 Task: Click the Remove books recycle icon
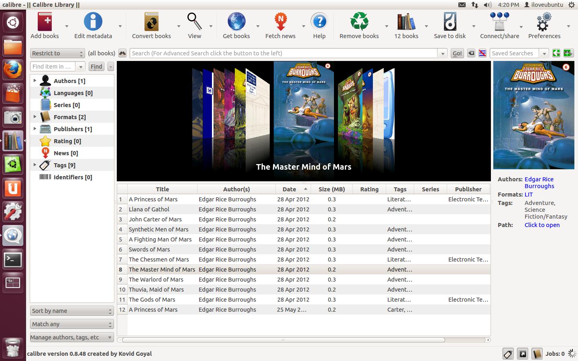click(359, 22)
